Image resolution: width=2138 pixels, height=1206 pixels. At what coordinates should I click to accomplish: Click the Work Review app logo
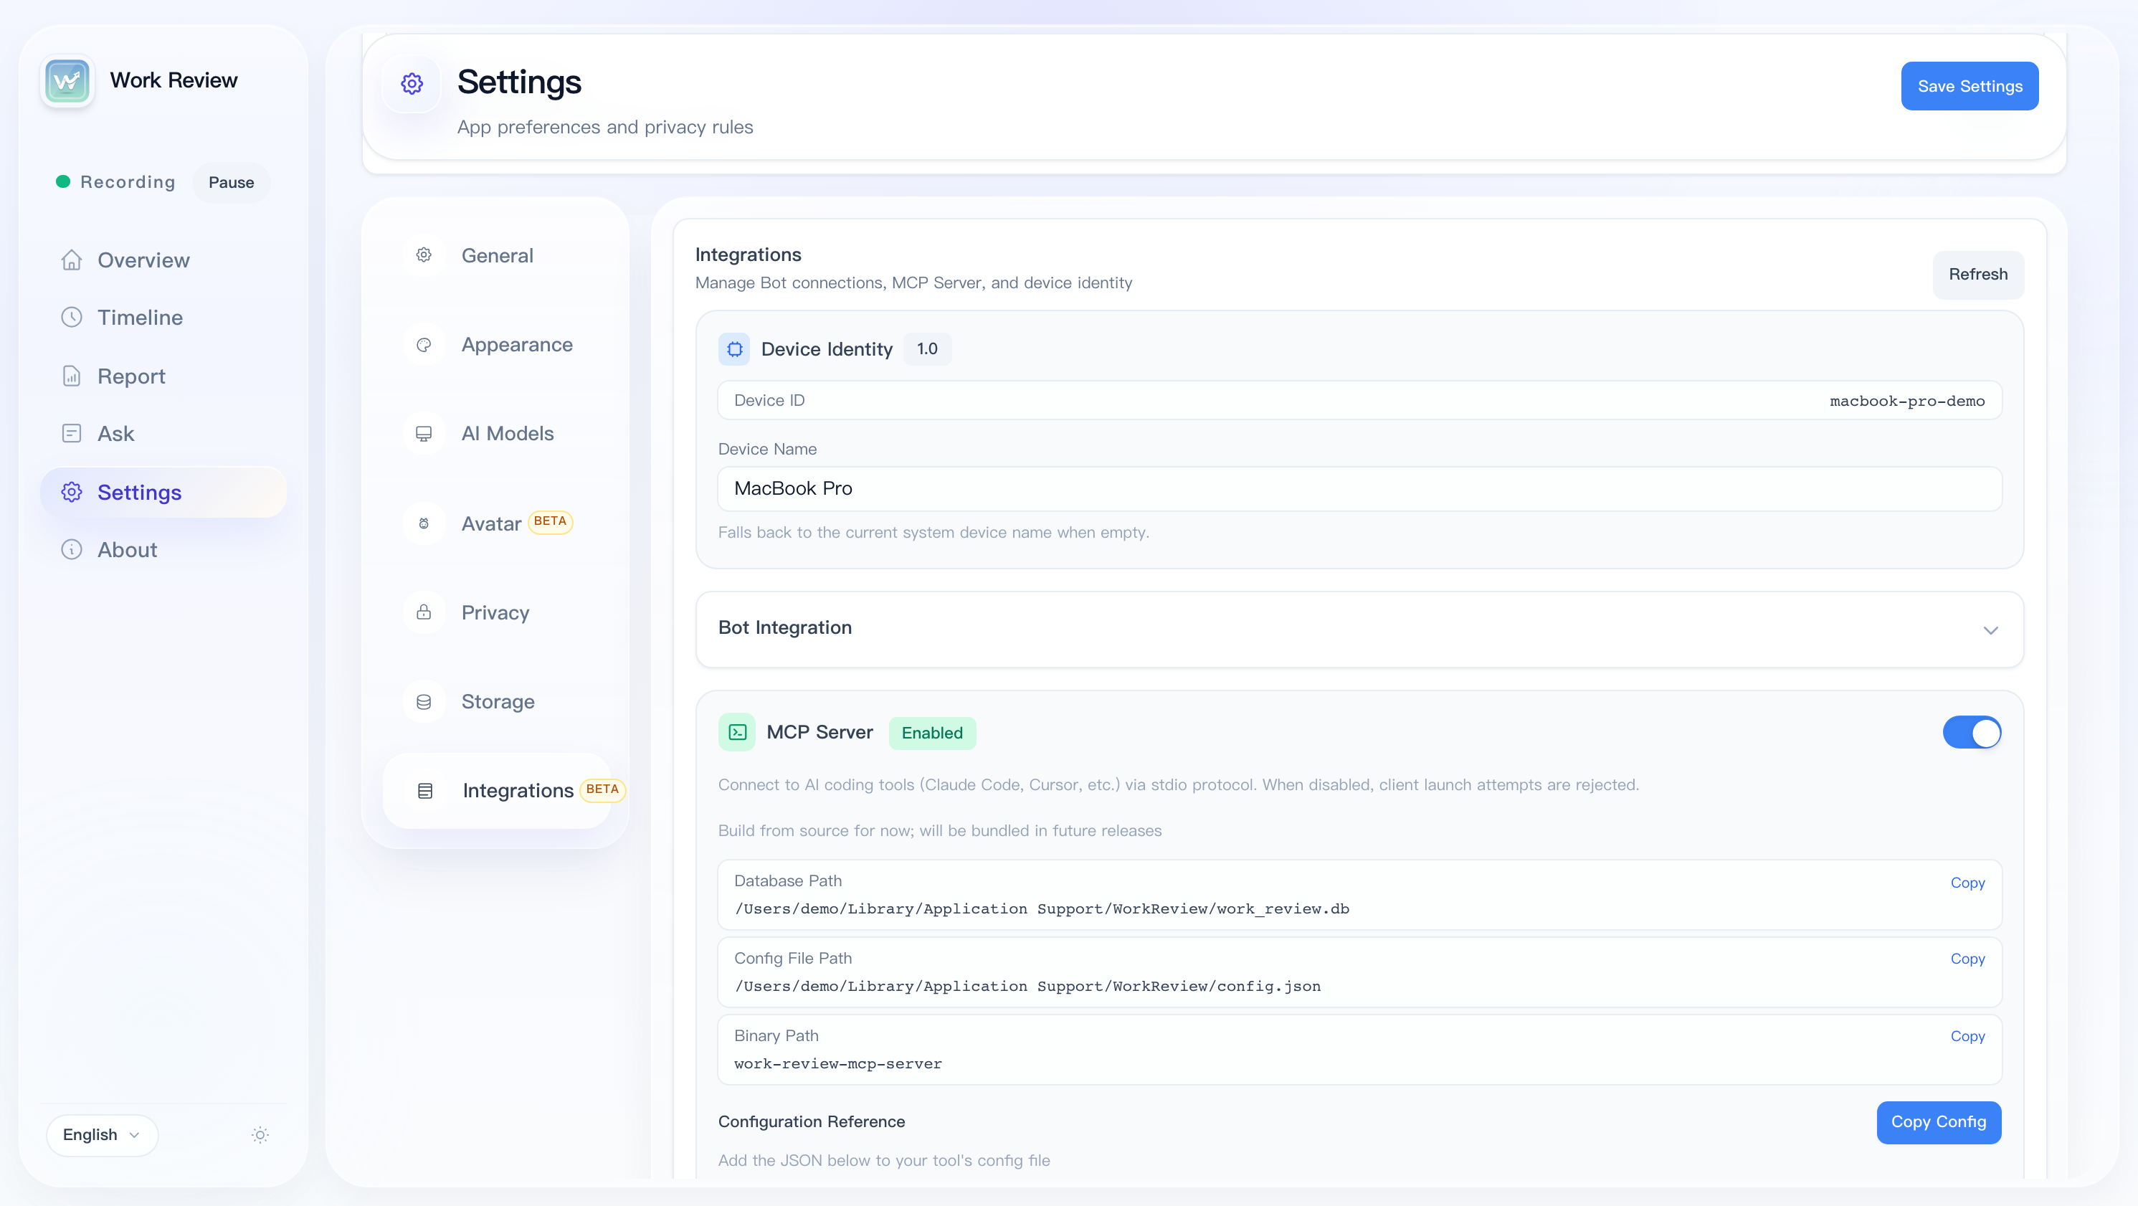point(67,80)
